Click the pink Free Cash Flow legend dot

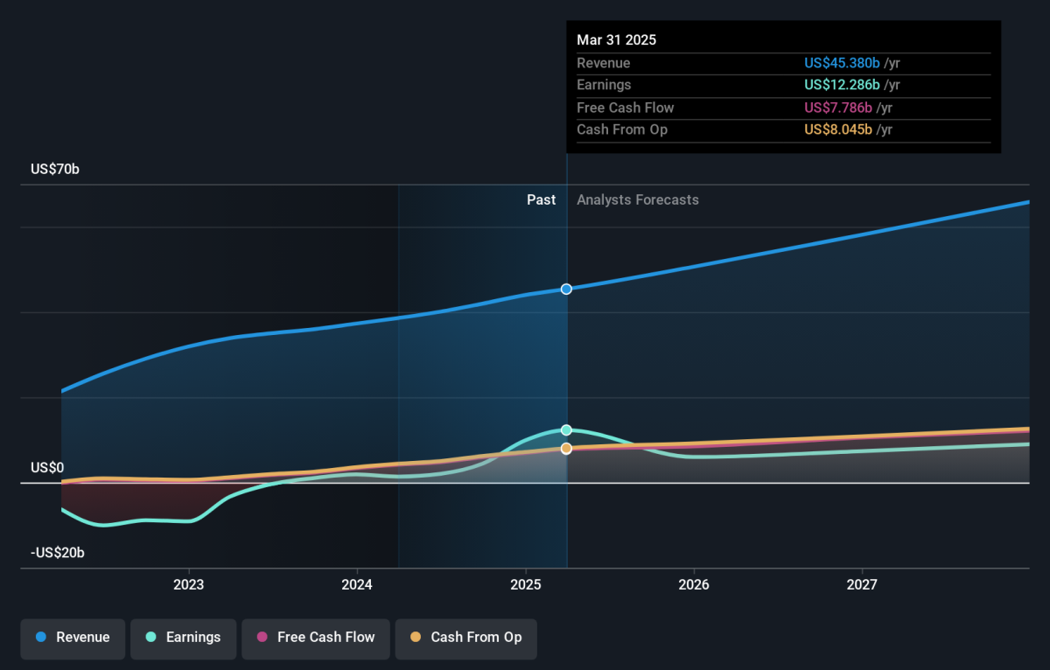click(x=262, y=638)
